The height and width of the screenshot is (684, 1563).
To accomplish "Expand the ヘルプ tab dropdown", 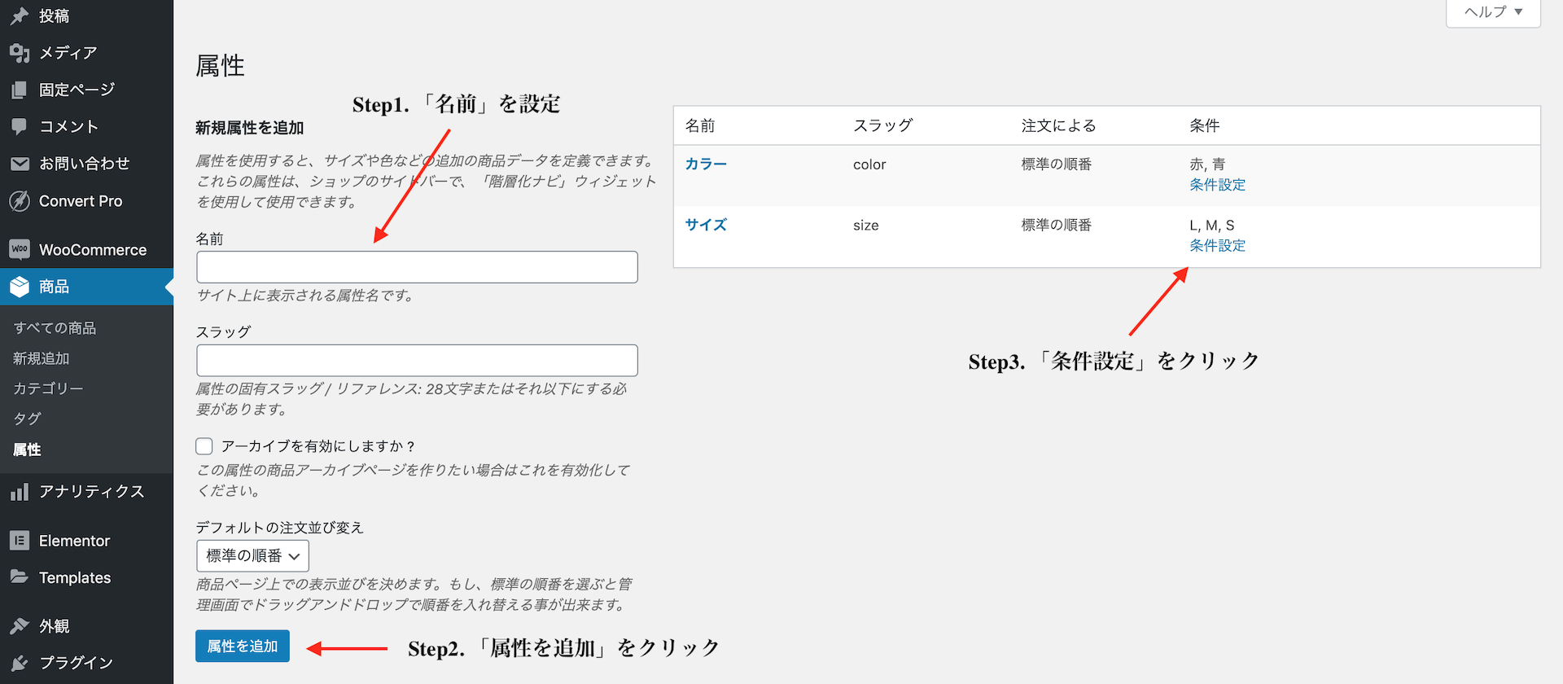I will coord(1493,12).
